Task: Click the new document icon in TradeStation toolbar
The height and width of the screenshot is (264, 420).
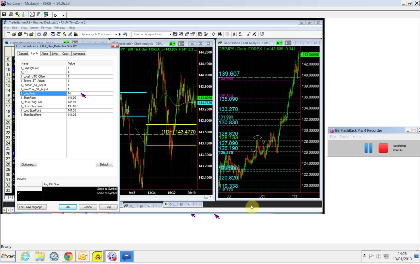Action: (8, 34)
